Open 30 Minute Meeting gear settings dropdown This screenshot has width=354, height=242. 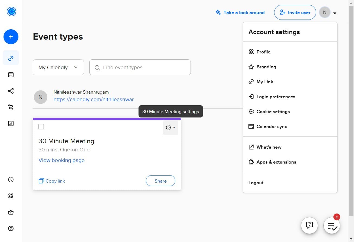171,128
